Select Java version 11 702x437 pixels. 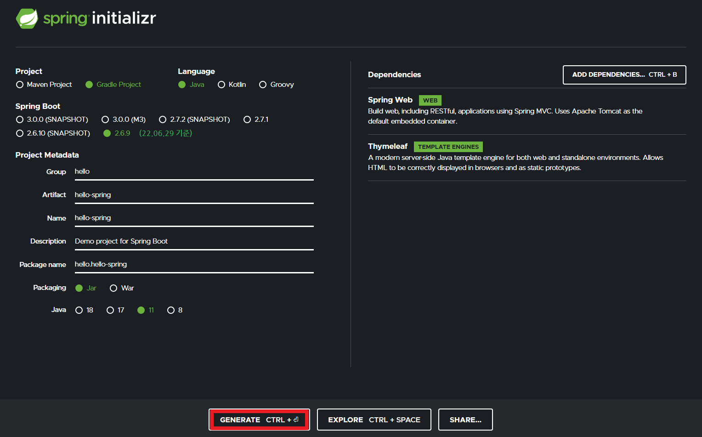point(146,310)
